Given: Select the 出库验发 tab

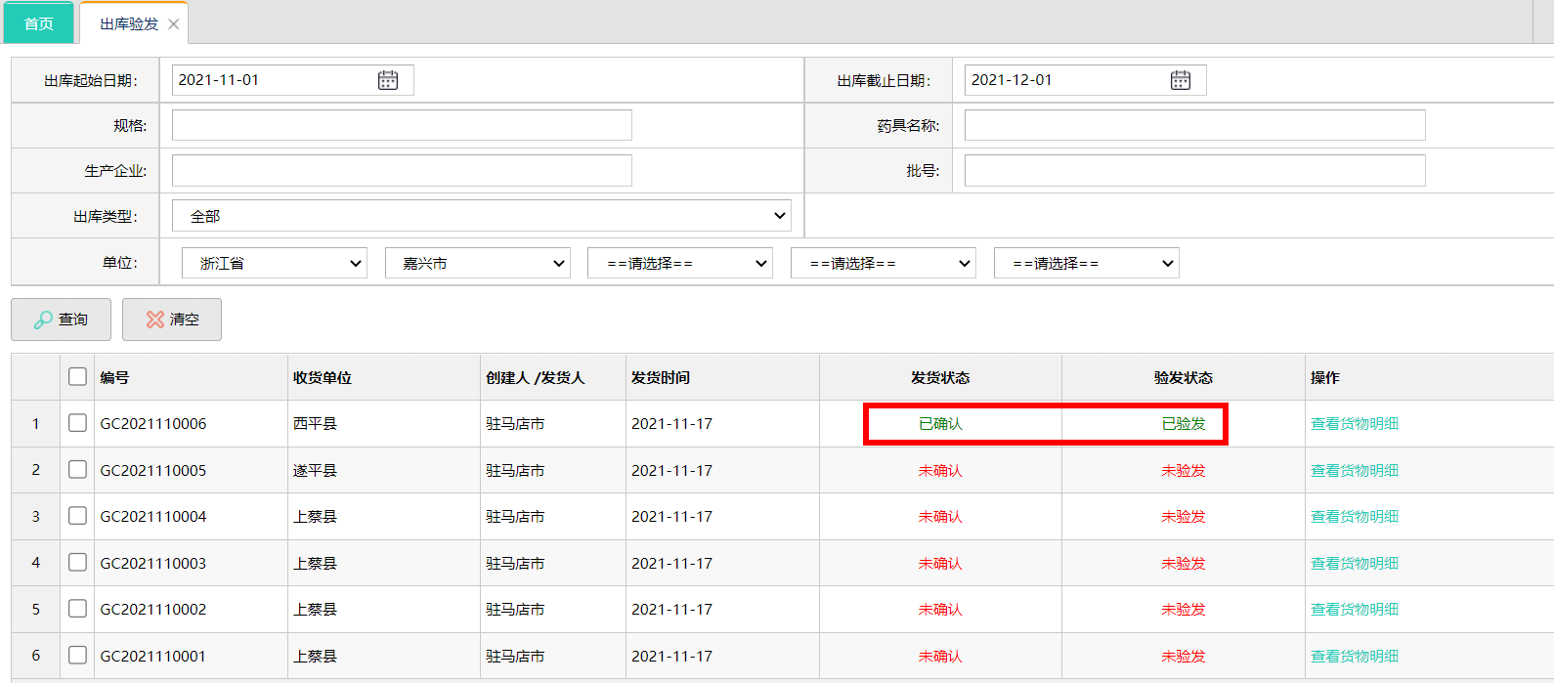Looking at the screenshot, I should click(x=128, y=24).
